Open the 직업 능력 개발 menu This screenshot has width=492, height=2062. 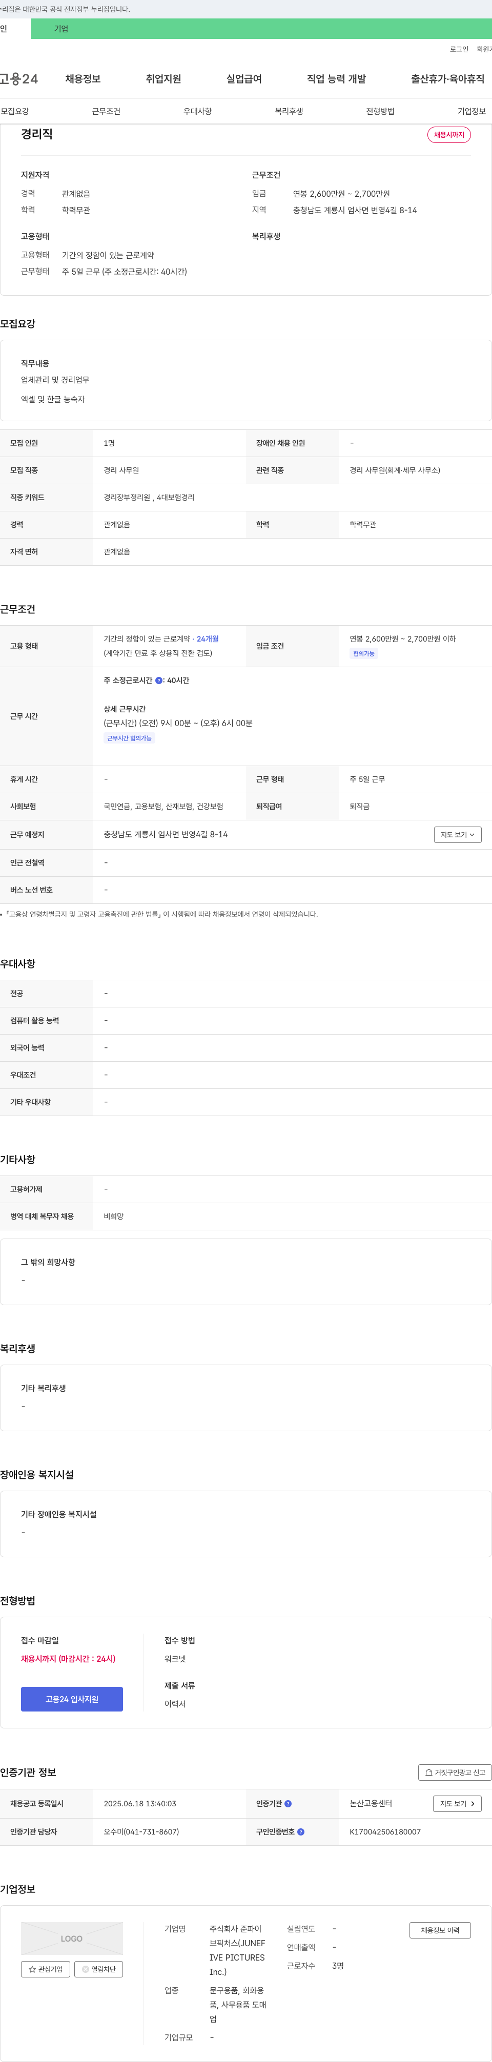[x=336, y=78]
